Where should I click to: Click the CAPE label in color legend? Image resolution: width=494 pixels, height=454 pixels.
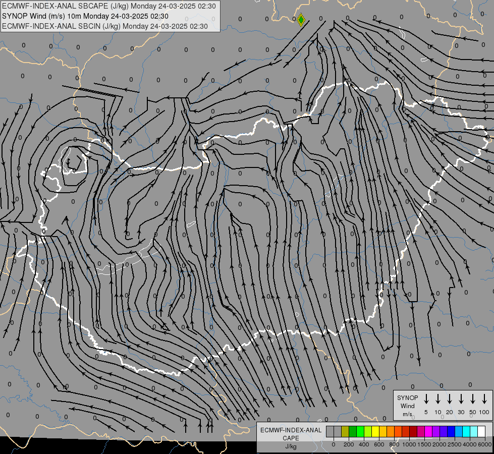pos(291,438)
